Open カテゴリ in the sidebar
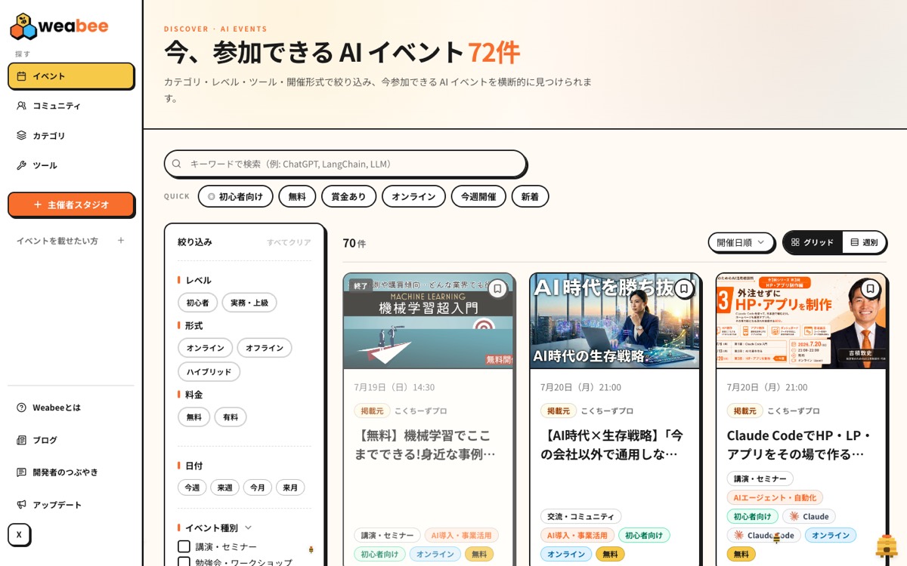Image resolution: width=907 pixels, height=566 pixels. (71, 136)
